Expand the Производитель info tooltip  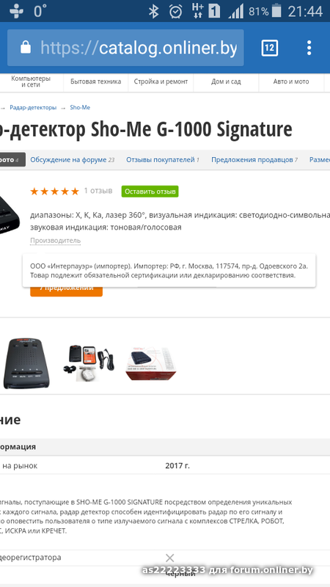(56, 241)
